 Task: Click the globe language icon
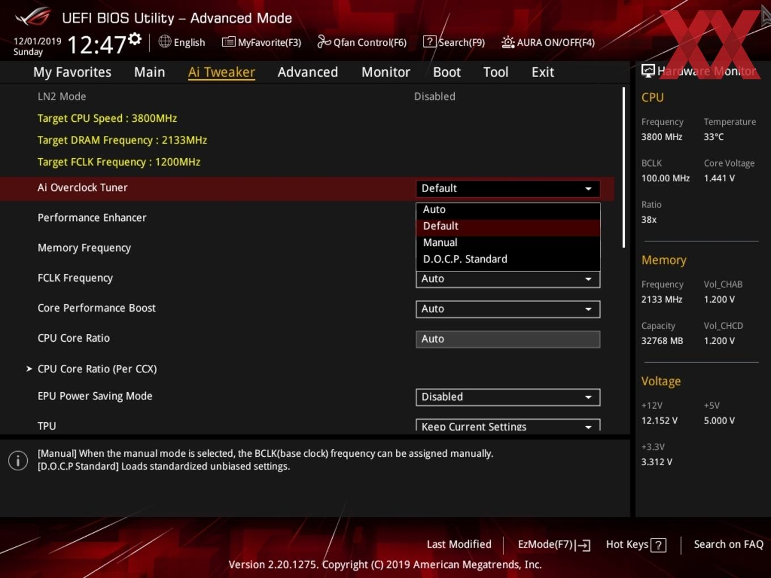click(164, 41)
